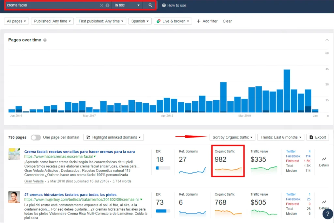Open the Spanish language filter dropdown
Screen dimensions: 334x223
point(140,21)
